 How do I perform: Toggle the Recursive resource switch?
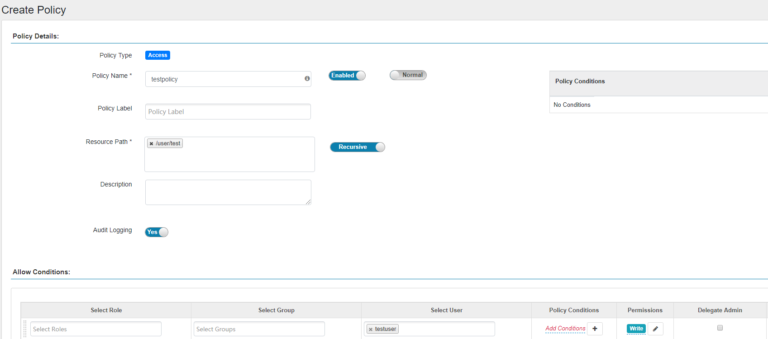(357, 147)
